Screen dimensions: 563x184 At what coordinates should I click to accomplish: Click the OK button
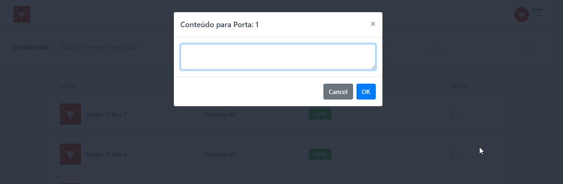(x=366, y=92)
